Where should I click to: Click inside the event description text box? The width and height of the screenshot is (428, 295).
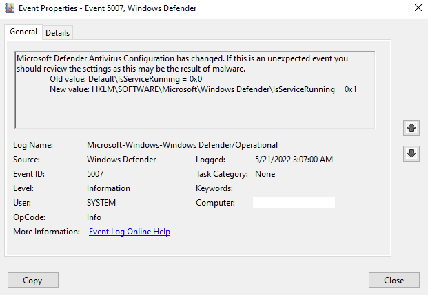point(195,89)
